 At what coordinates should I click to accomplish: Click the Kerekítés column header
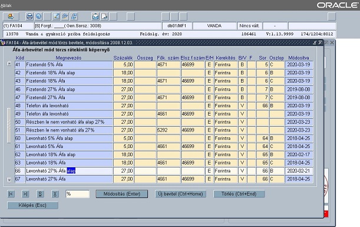click(x=226, y=58)
